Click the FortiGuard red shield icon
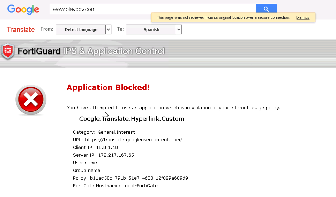The width and height of the screenshot is (336, 197). 8,51
